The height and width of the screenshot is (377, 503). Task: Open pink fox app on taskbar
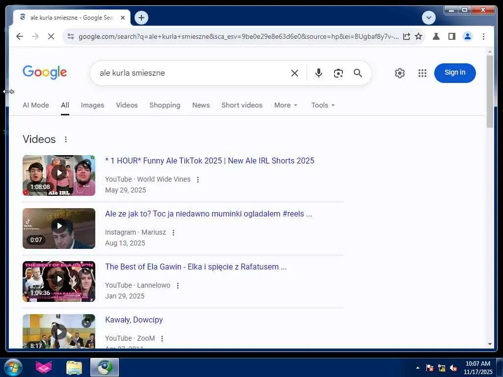click(x=44, y=367)
